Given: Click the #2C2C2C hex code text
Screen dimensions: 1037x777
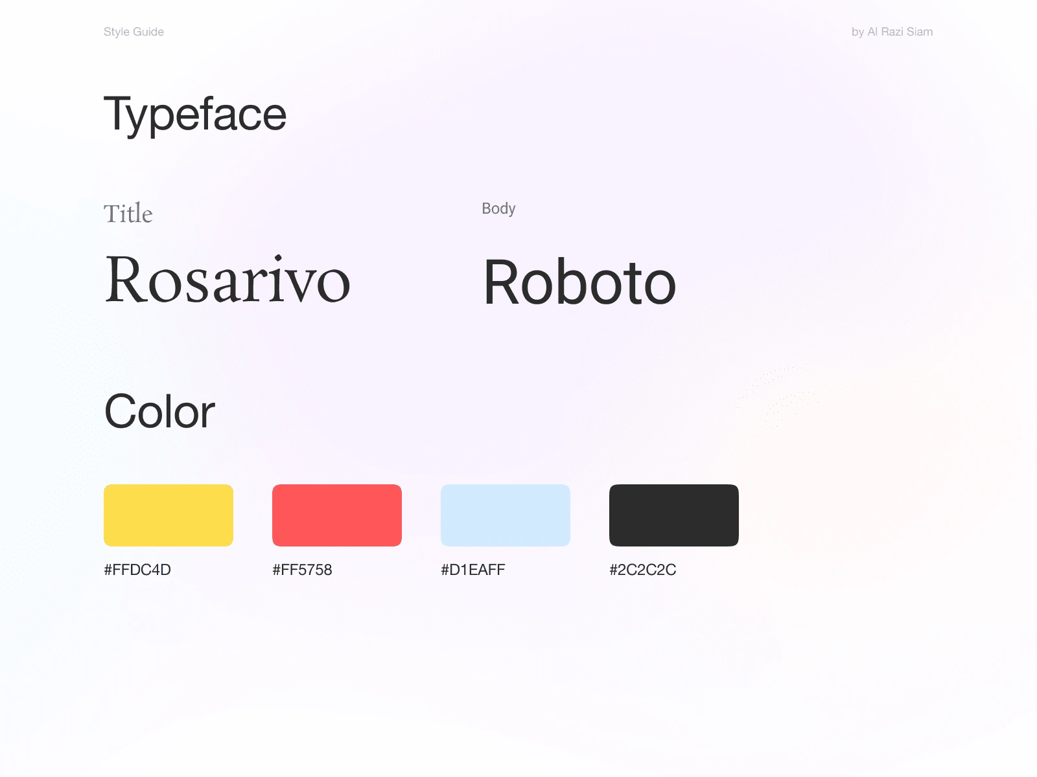Looking at the screenshot, I should tap(643, 570).
